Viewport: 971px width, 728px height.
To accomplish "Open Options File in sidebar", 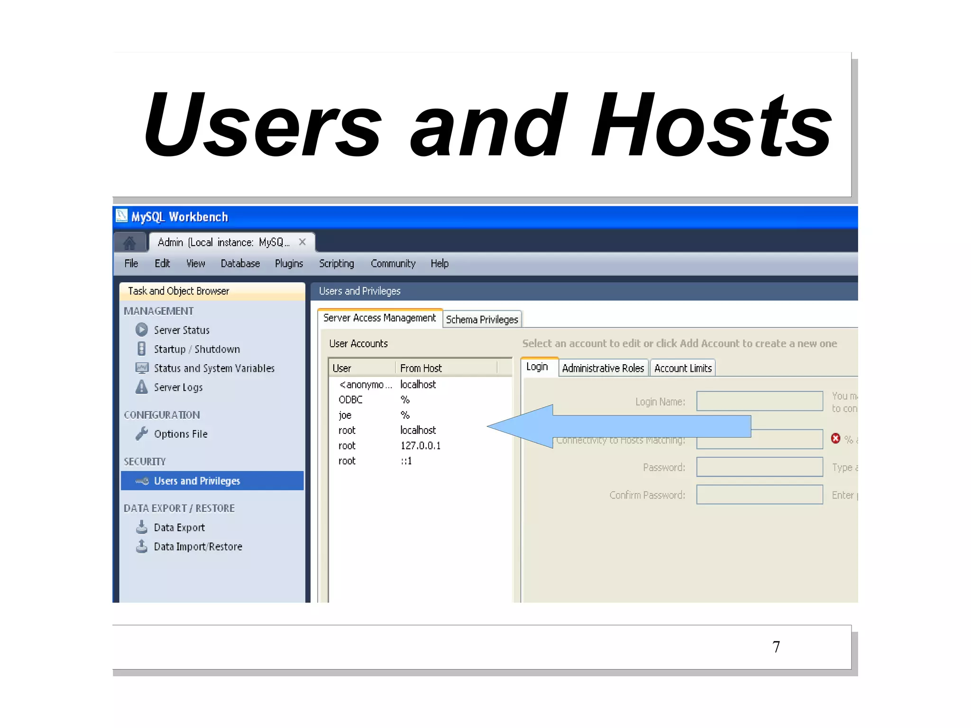I will pyautogui.click(x=180, y=434).
